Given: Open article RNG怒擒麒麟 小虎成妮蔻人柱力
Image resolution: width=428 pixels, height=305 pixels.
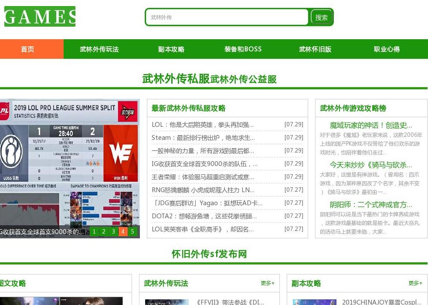Looking at the screenshot, I should click(203, 190).
